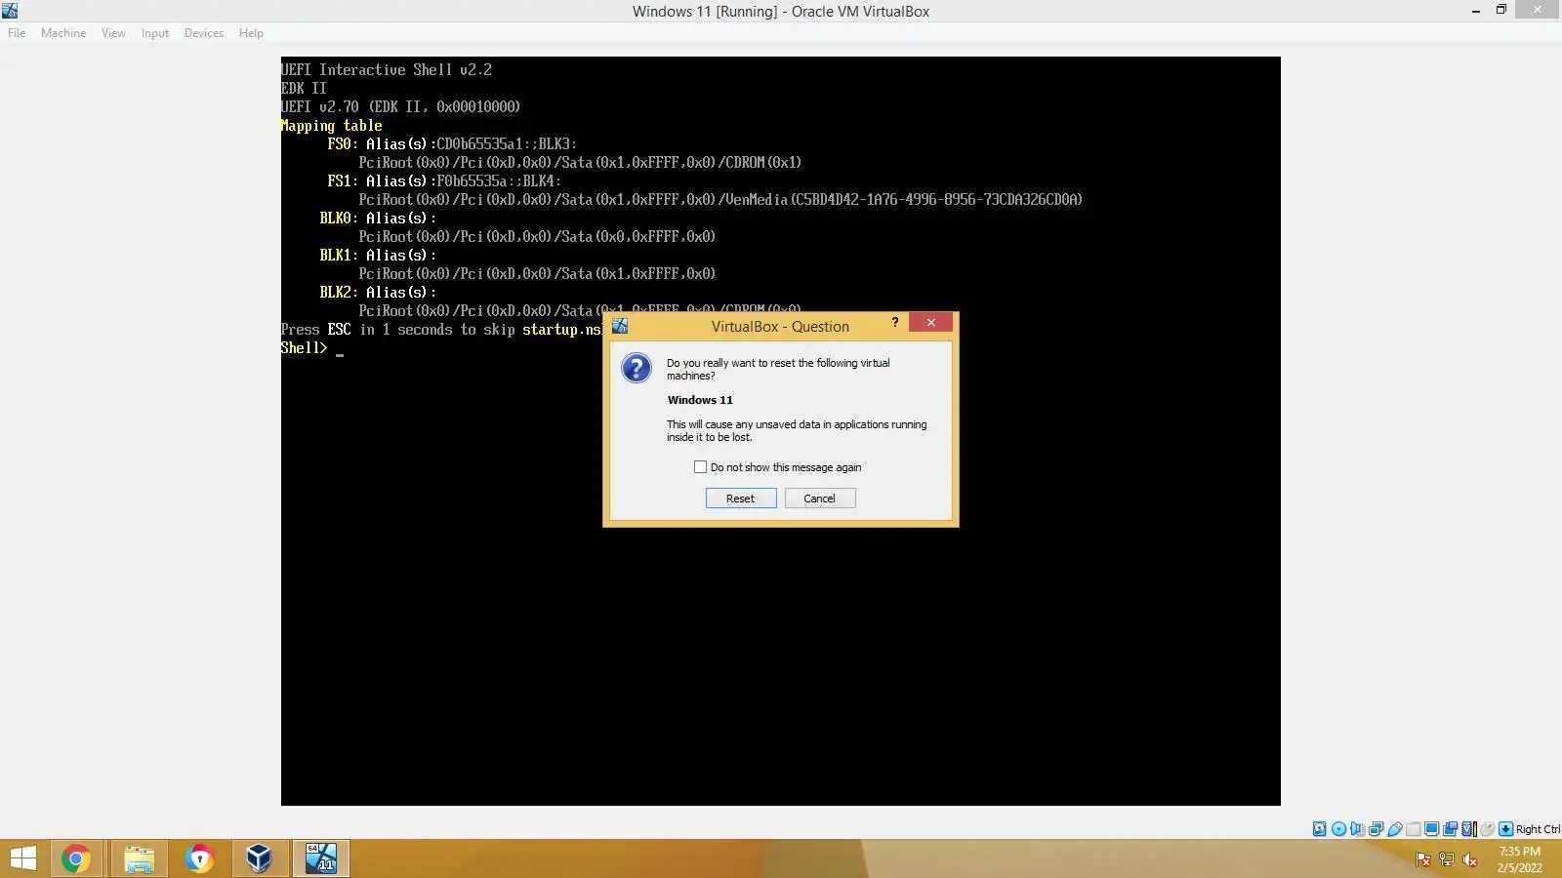Click the 'FS0:' mapping entry
Screen dimensions: 1562x878
tap(343, 144)
